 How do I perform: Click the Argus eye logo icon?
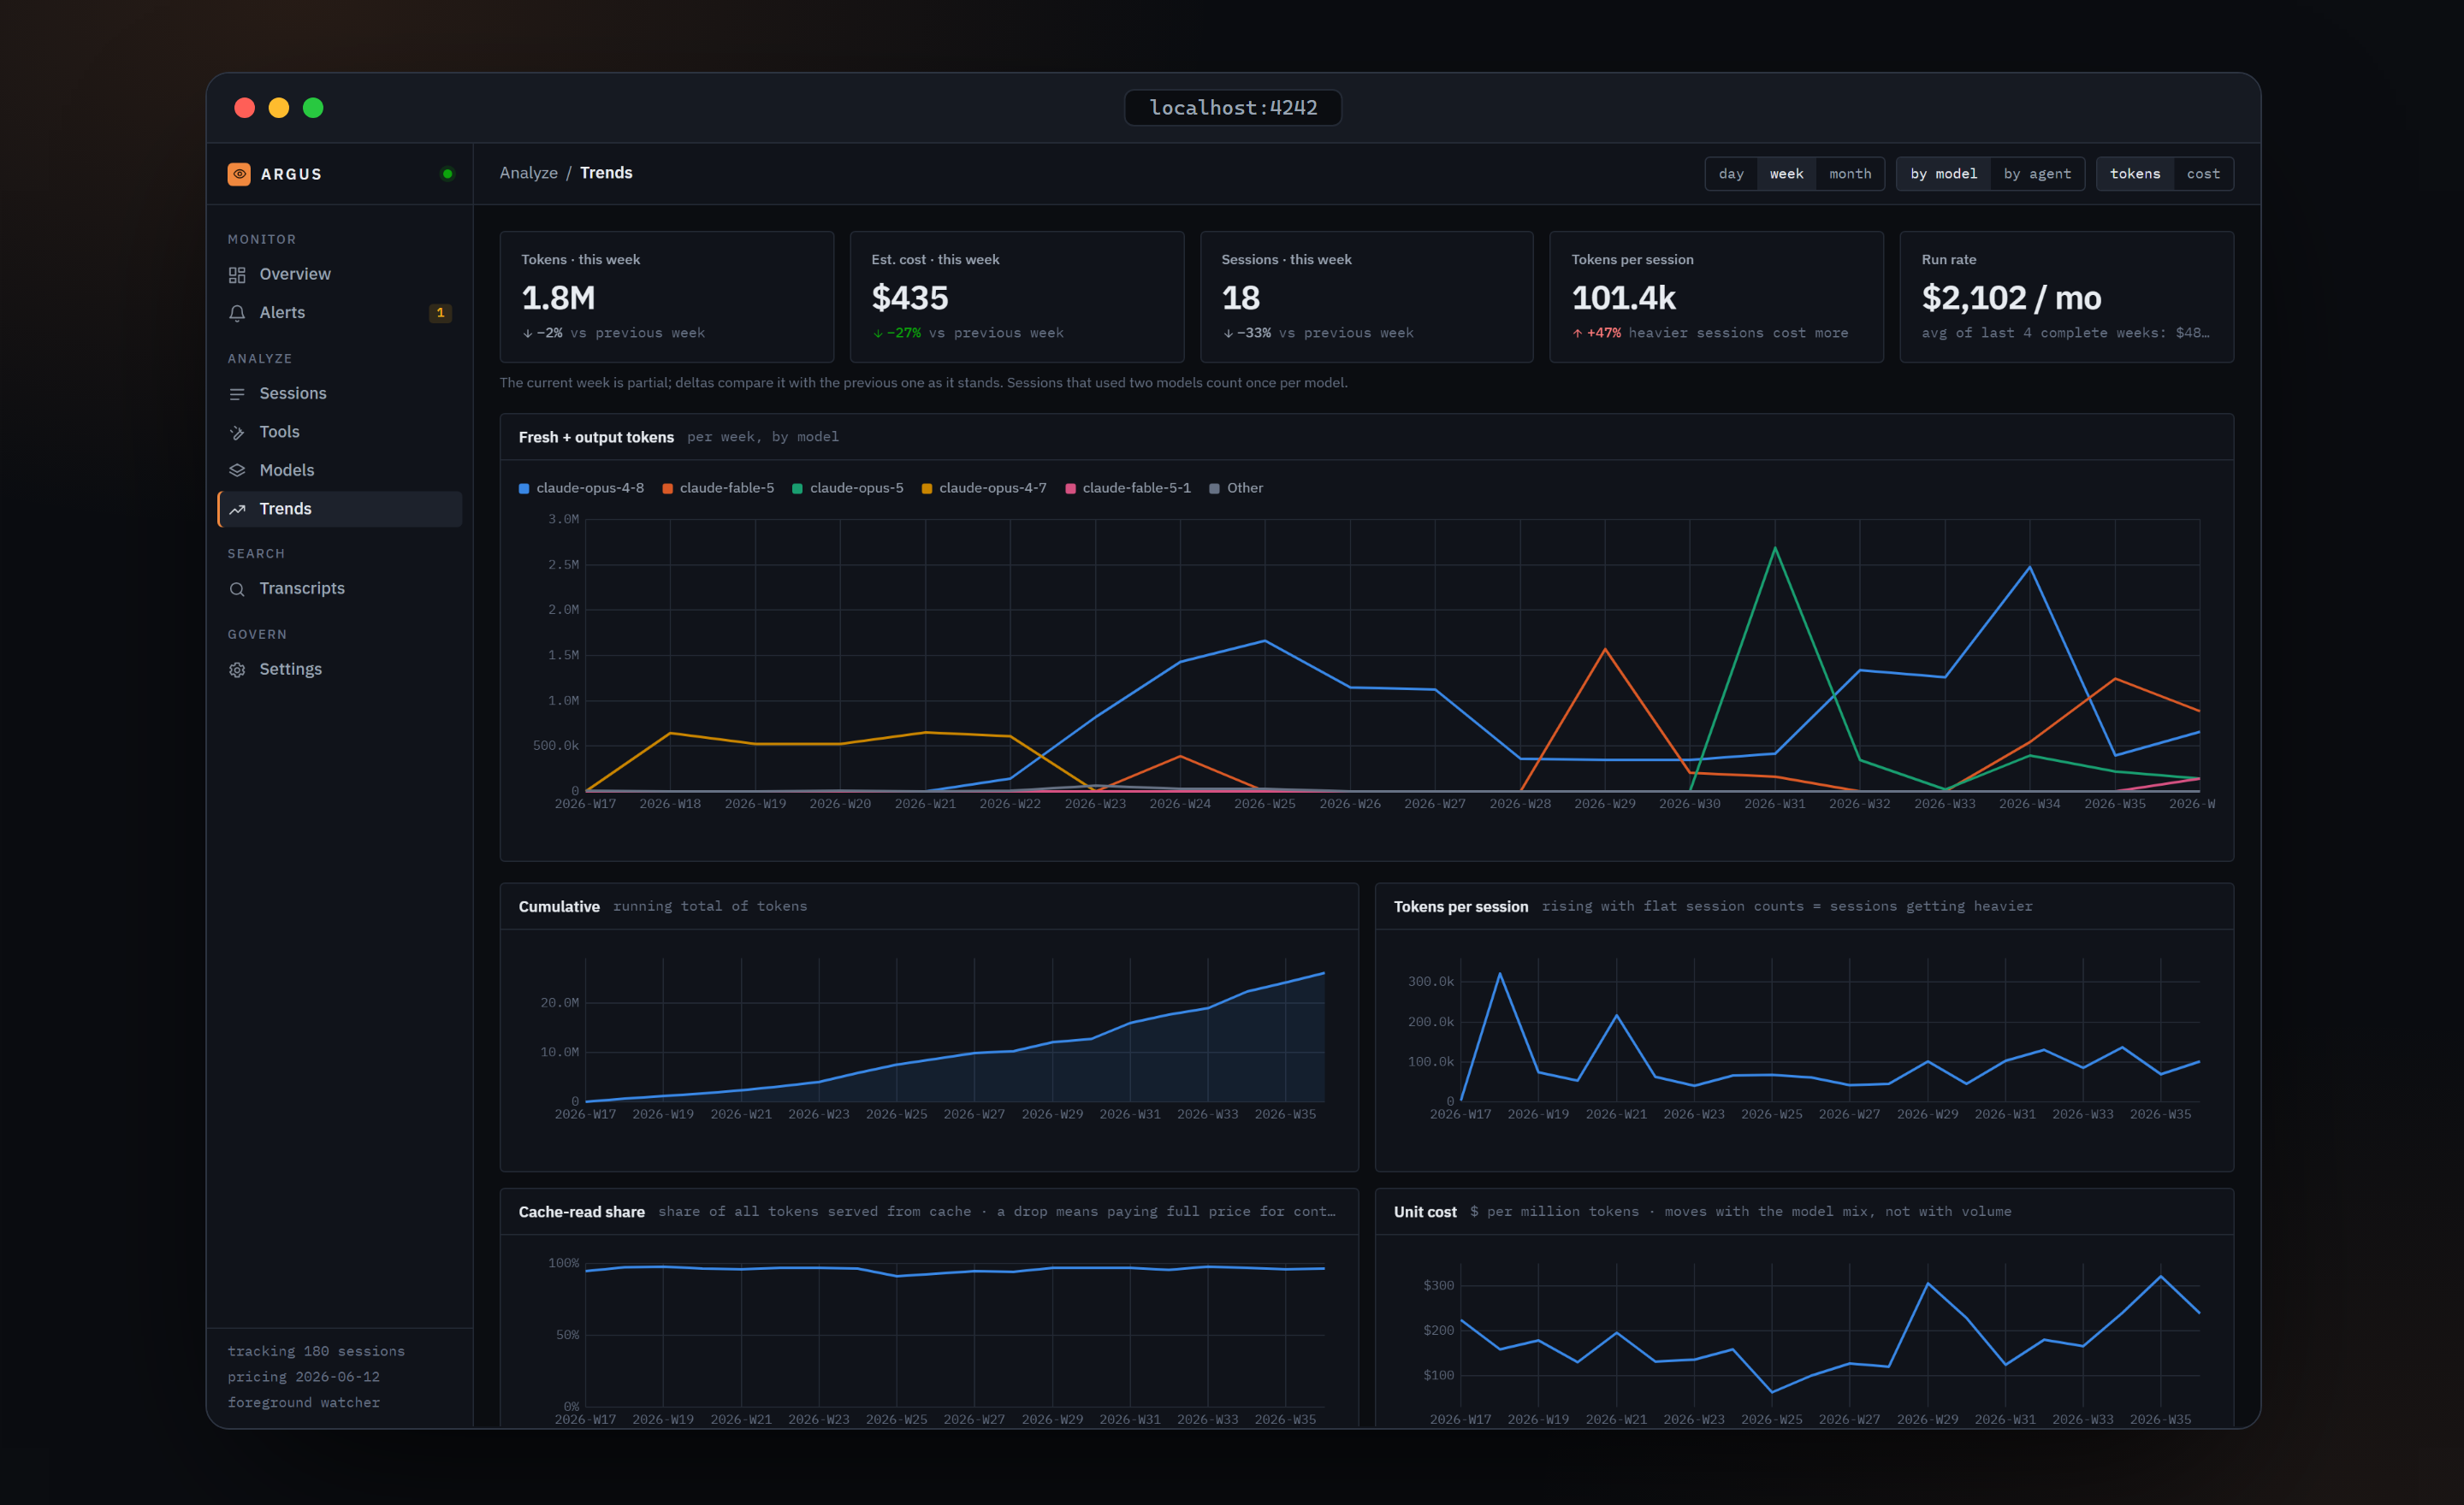coord(239,174)
